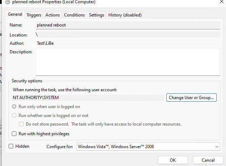Expand the Configure for dropdown
The width and height of the screenshot is (226, 166).
148,147
